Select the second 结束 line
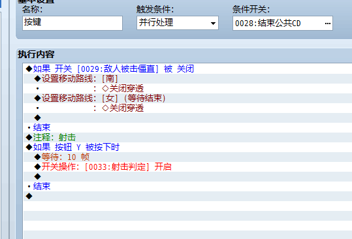Image resolution: width=352 pixels, height=239 pixels. click(187, 186)
